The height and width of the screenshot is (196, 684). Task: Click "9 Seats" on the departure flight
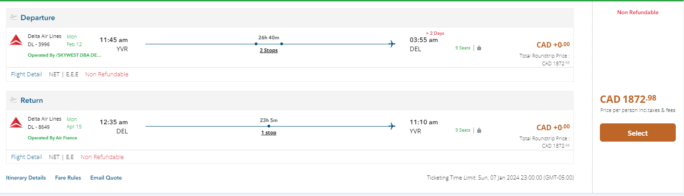point(463,48)
